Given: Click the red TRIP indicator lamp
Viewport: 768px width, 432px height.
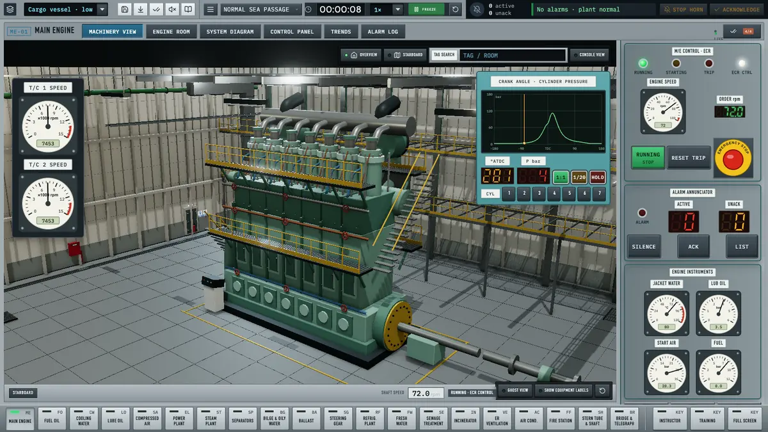Looking at the screenshot, I should [708, 63].
